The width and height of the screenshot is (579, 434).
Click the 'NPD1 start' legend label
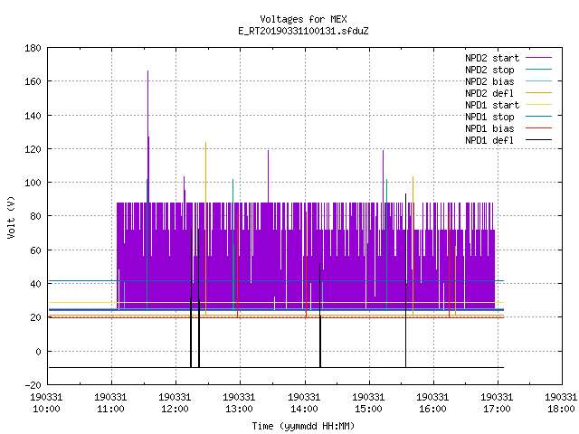point(492,105)
